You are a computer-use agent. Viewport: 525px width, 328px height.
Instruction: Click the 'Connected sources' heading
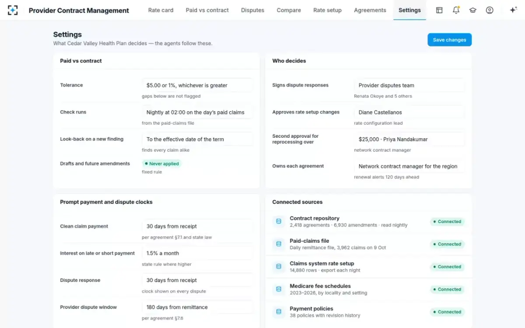(x=297, y=202)
